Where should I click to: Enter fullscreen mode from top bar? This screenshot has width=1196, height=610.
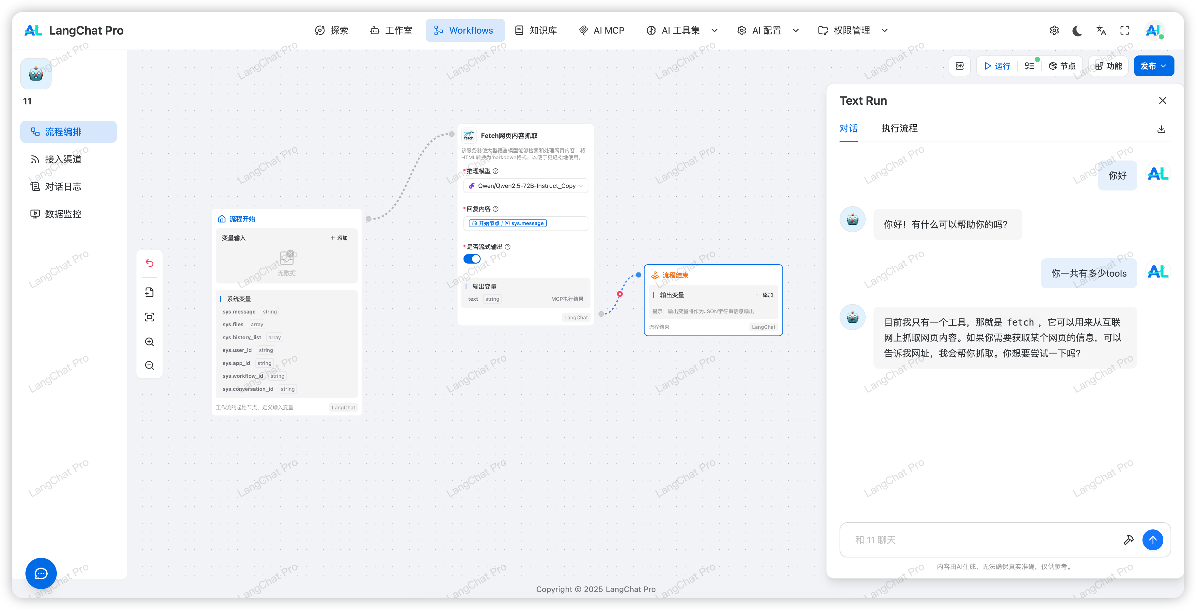click(x=1125, y=30)
